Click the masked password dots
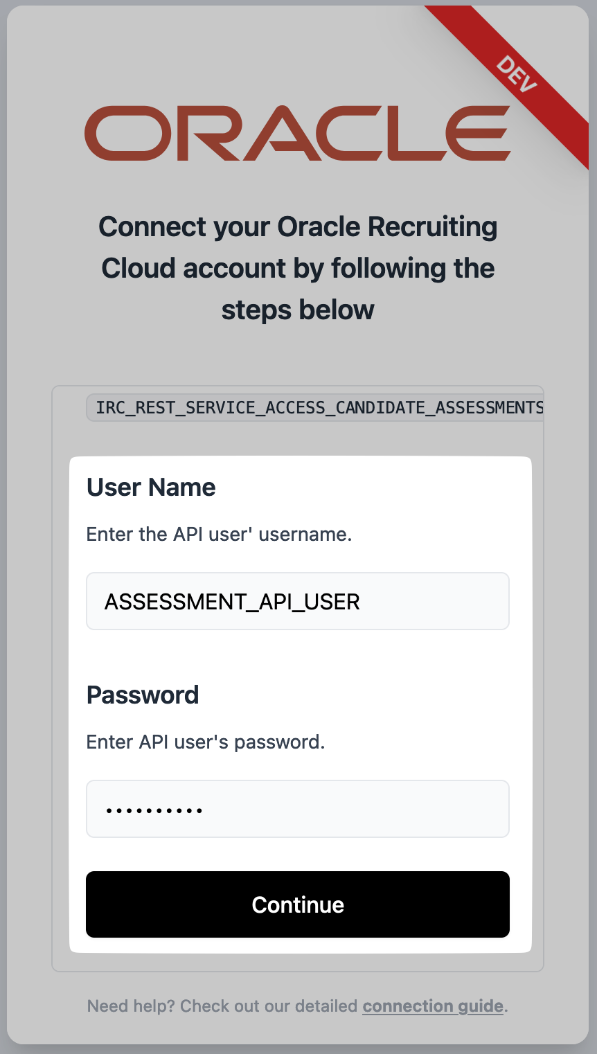 154,810
